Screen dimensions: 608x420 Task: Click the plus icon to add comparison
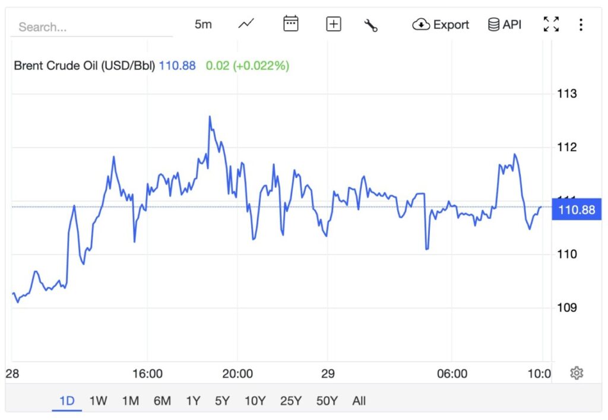pyautogui.click(x=334, y=24)
